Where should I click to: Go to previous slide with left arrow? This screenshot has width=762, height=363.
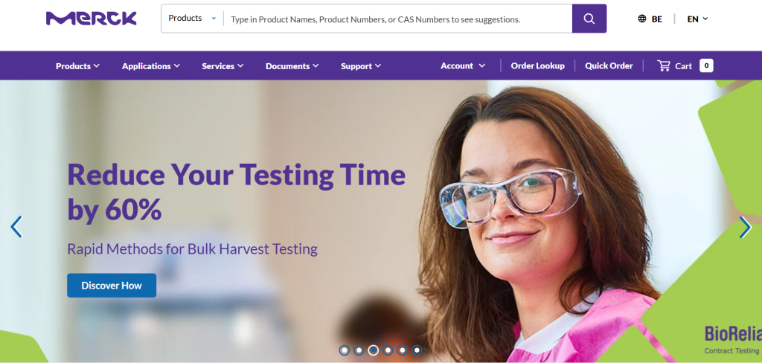pyautogui.click(x=16, y=226)
